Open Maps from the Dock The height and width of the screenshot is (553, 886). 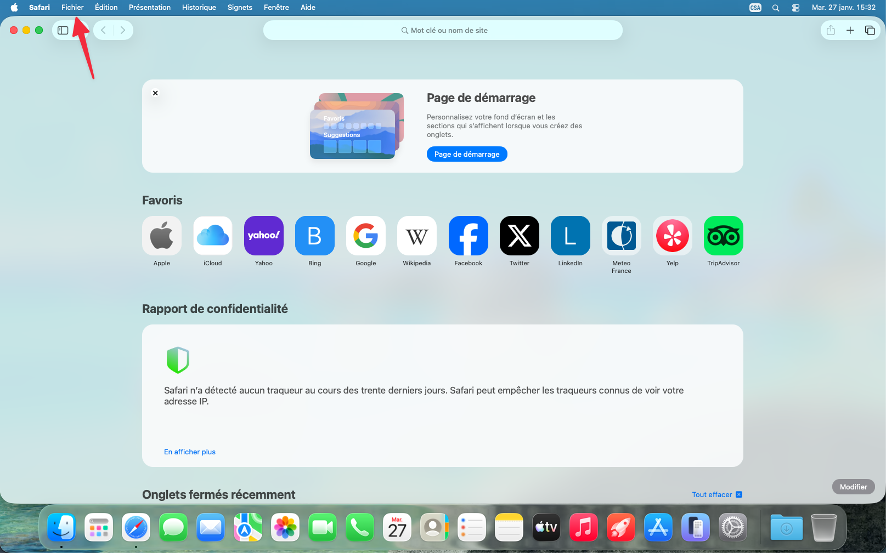point(248,528)
